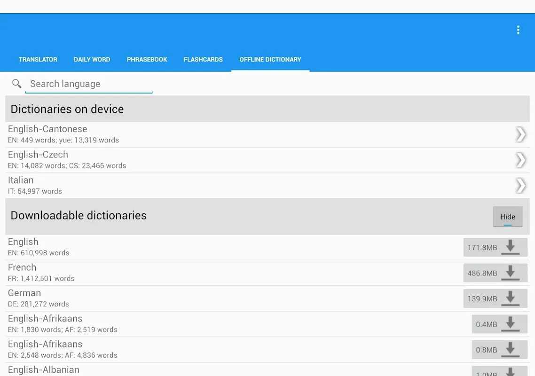Download the German dictionary
Image resolution: width=535 pixels, height=376 pixels.
[511, 298]
